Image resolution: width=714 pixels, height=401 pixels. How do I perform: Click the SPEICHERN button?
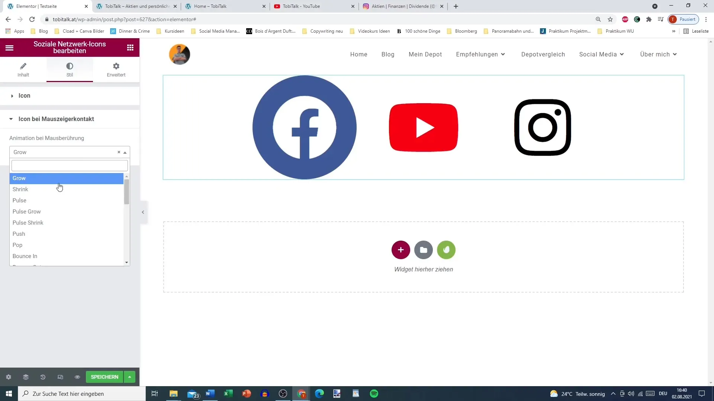click(104, 377)
